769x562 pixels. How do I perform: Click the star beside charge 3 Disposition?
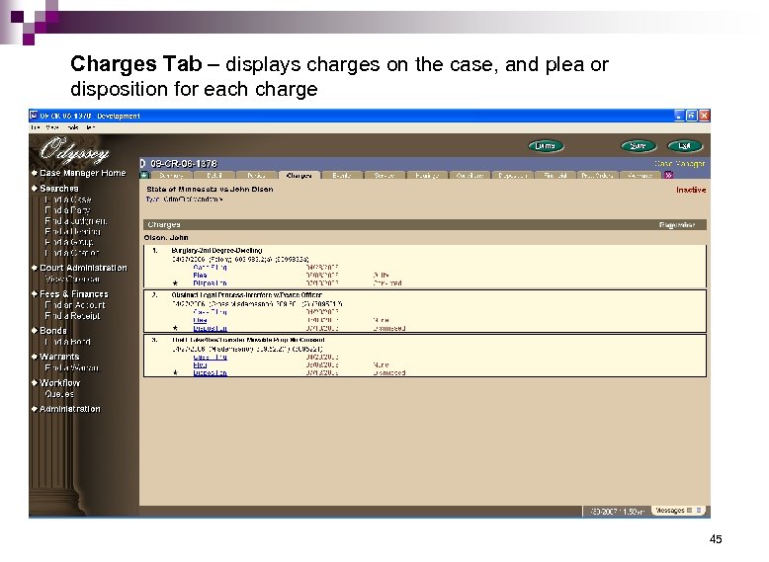click(175, 373)
